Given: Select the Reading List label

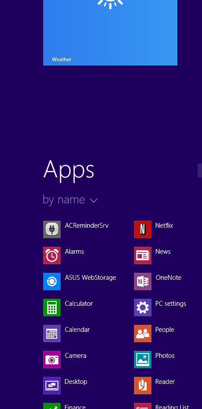Looking at the screenshot, I should click(172, 407).
